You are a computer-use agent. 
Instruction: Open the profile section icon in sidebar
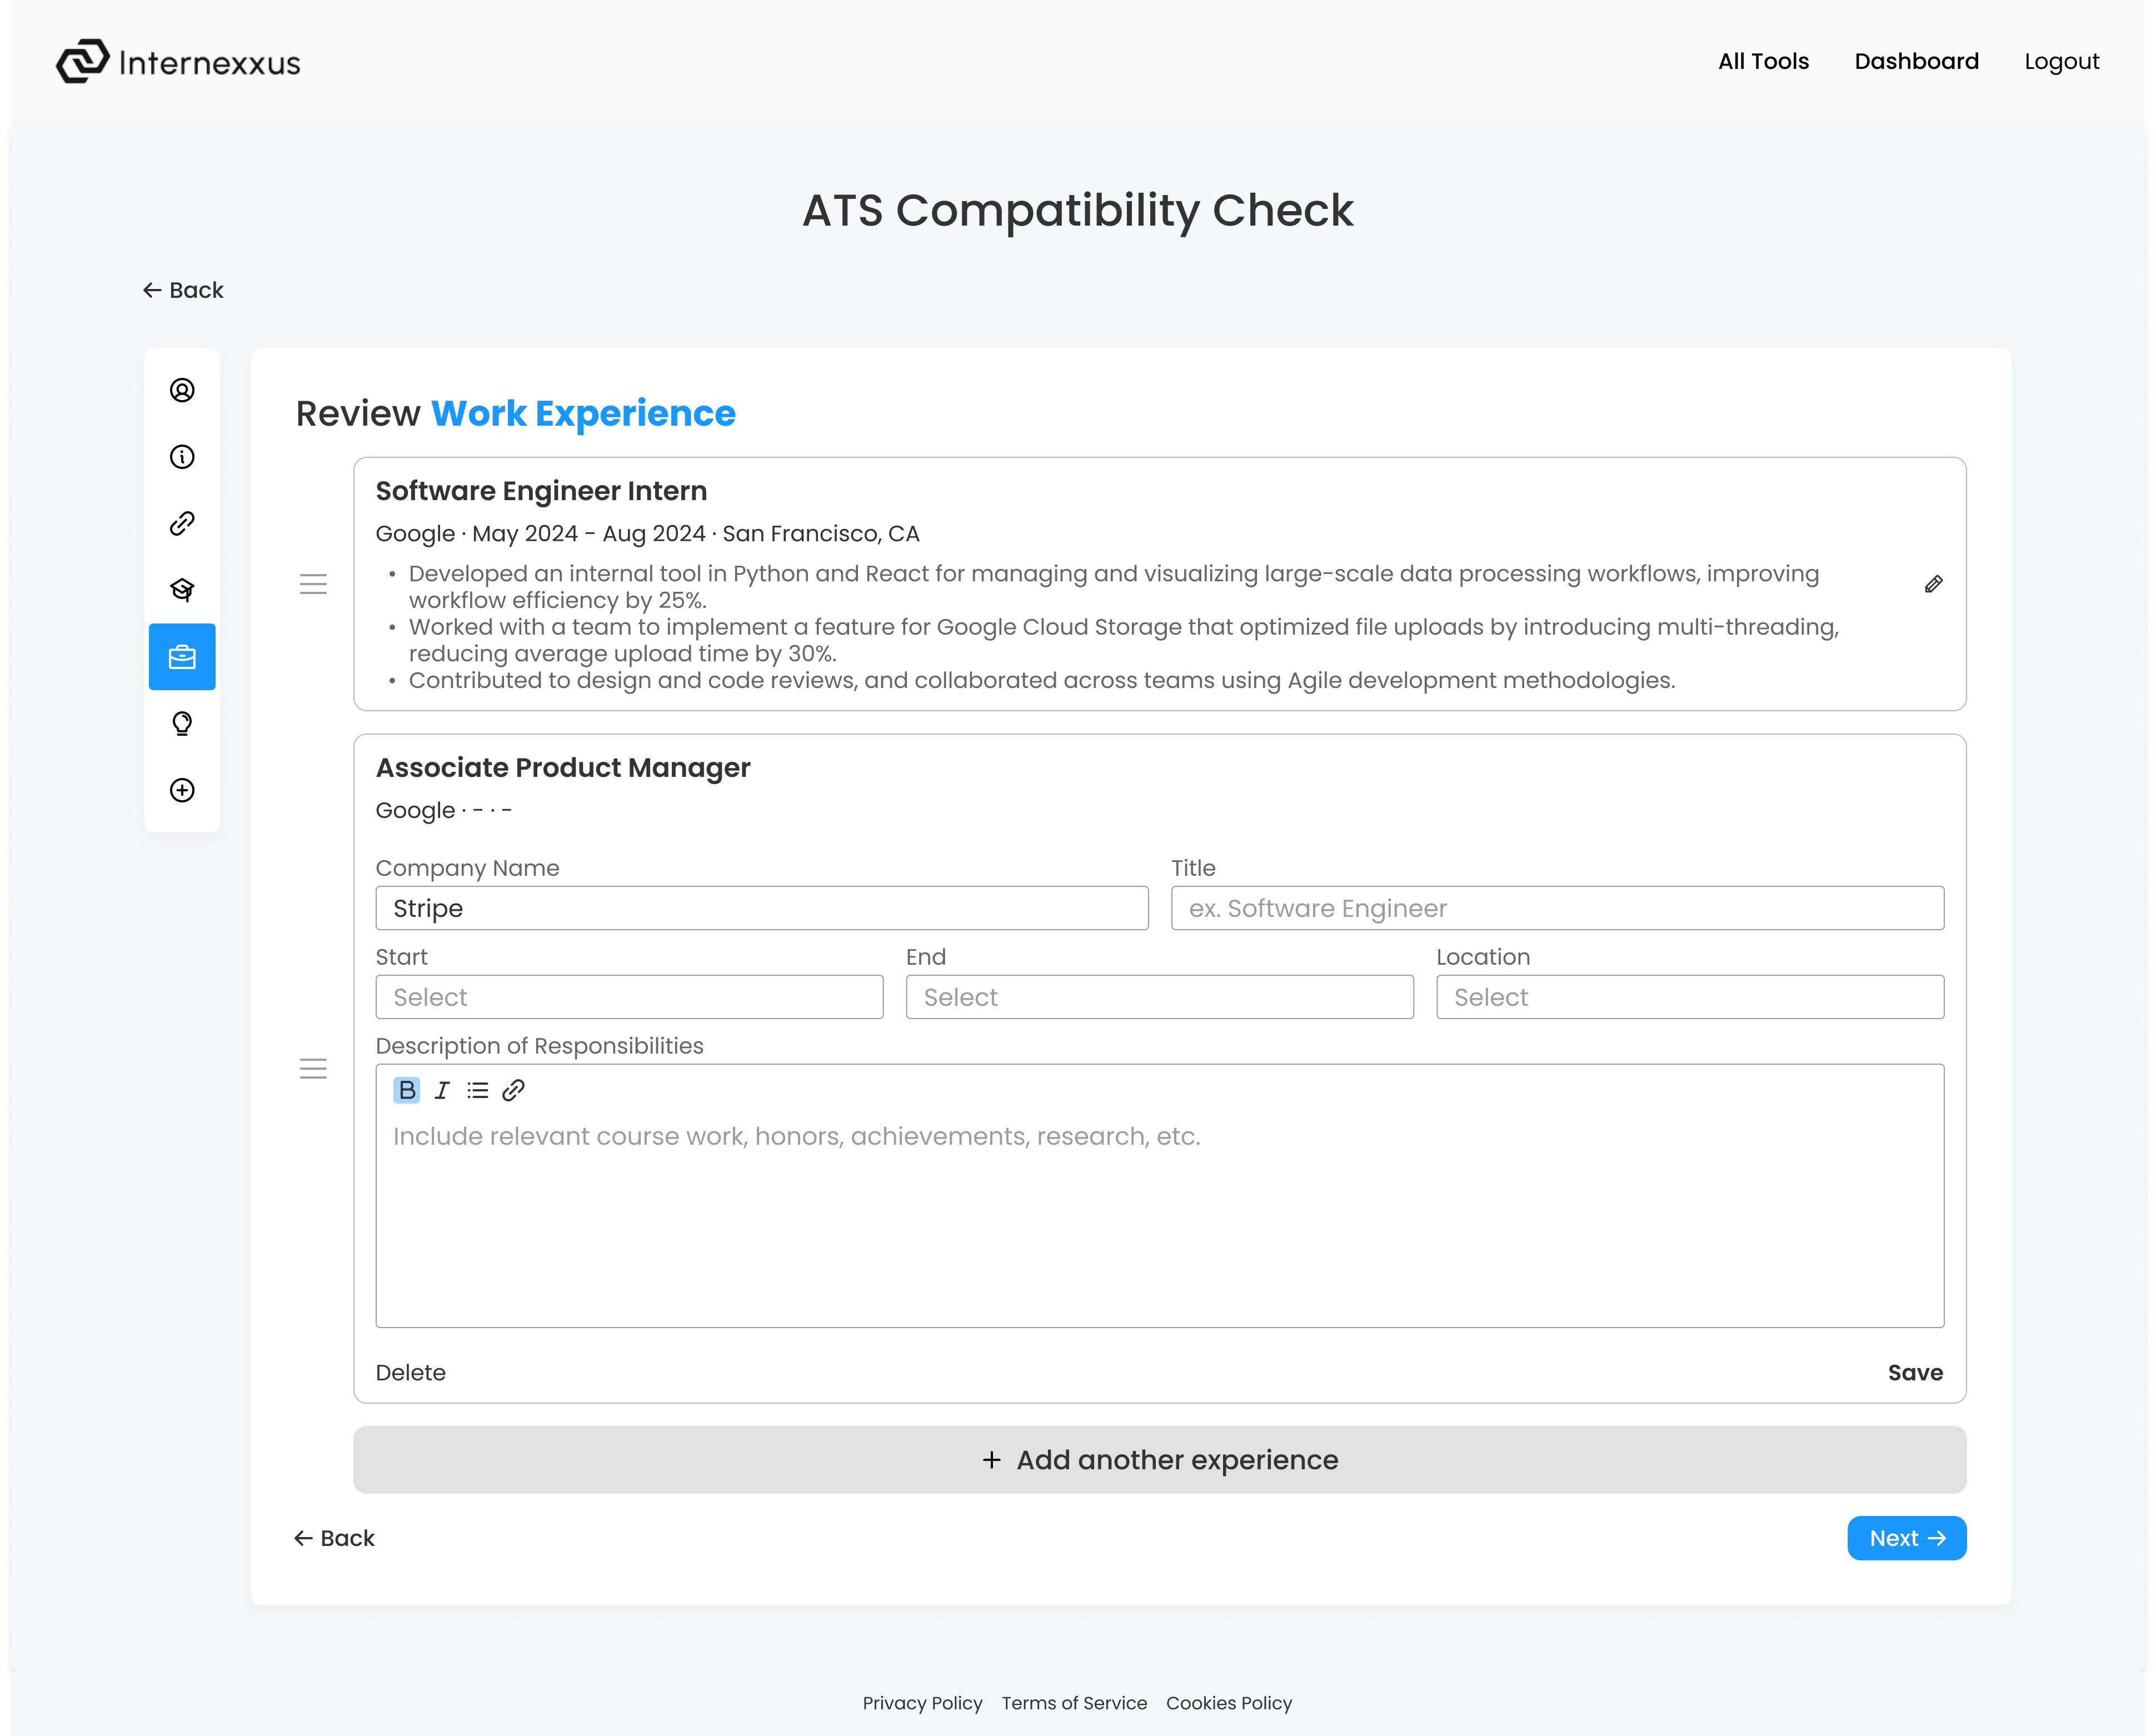(182, 390)
